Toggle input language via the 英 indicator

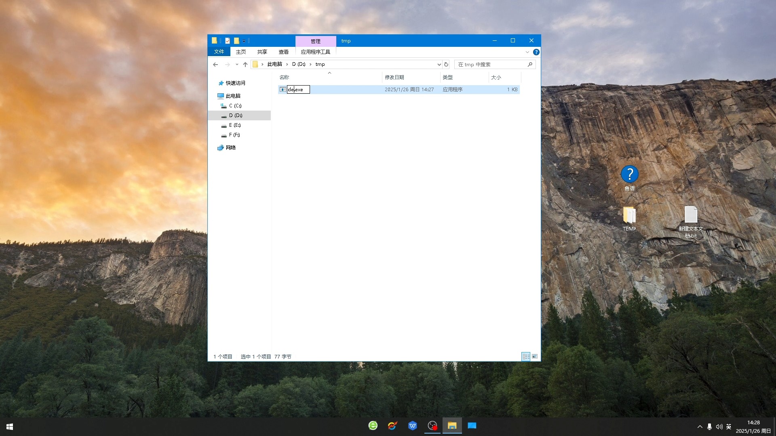[729, 426]
